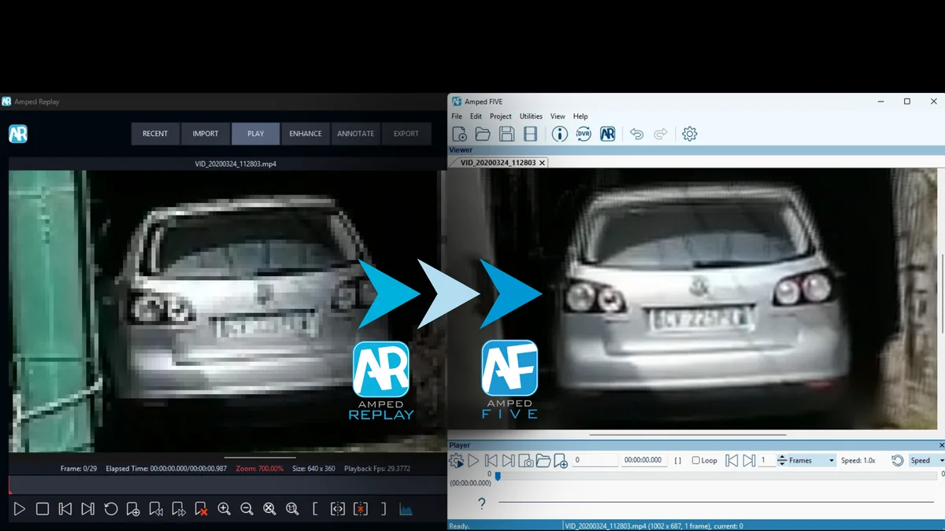Click the FIVE player timeline slider
945x531 pixels.
pyautogui.click(x=718, y=475)
